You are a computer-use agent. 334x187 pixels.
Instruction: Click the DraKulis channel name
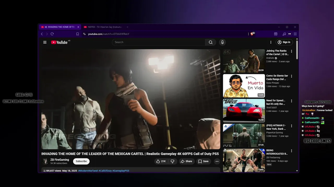[x=270, y=58]
